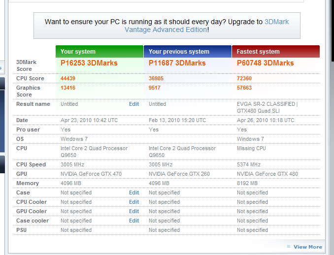
Task: Select the Your previous system column header
Action: pyautogui.click(x=188, y=52)
